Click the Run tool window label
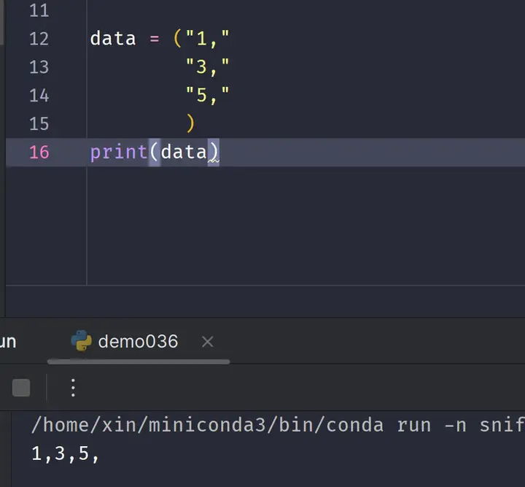Image resolution: width=525 pixels, height=487 pixels. 8,342
